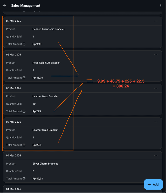Click help icon beside Total Amount Rp 225
Image resolution: width=166 pixels, height=193 pixels.
click(x=24, y=111)
